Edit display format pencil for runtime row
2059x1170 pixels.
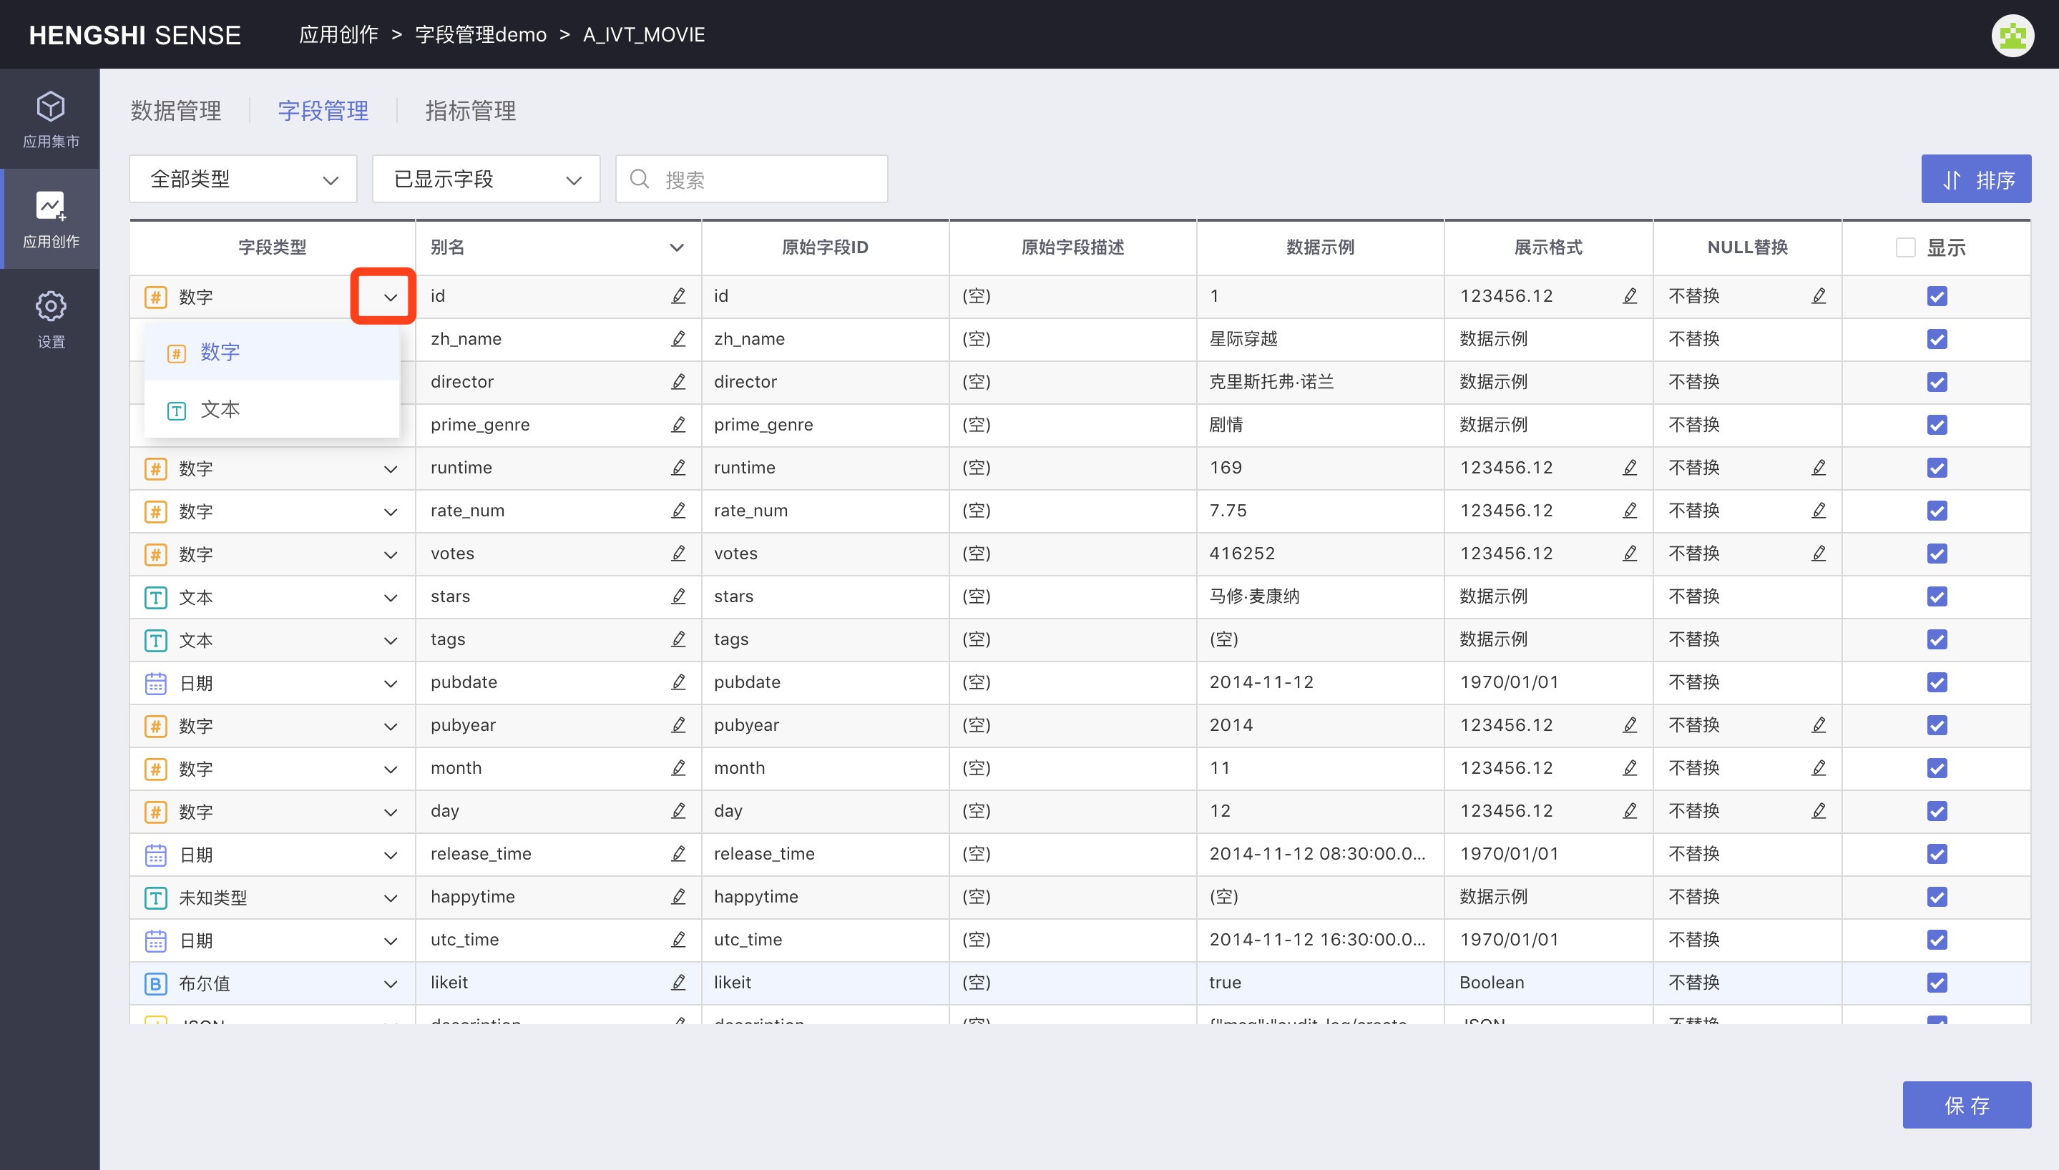coord(1630,468)
